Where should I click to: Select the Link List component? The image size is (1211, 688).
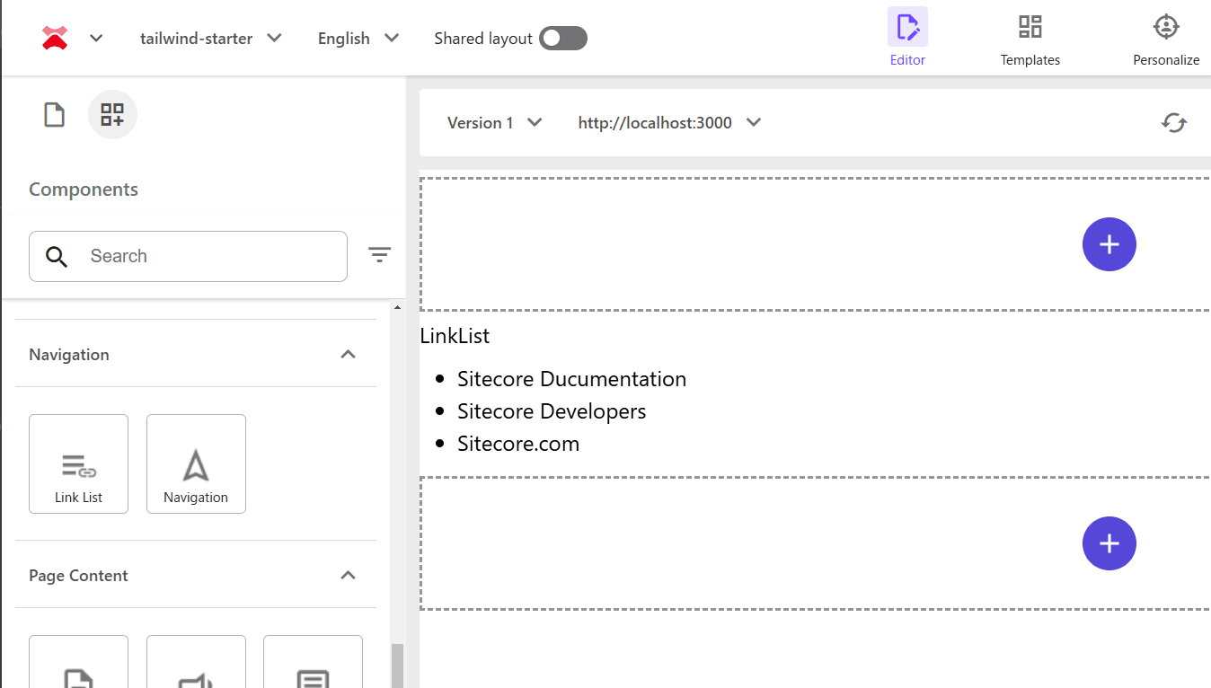(x=79, y=463)
